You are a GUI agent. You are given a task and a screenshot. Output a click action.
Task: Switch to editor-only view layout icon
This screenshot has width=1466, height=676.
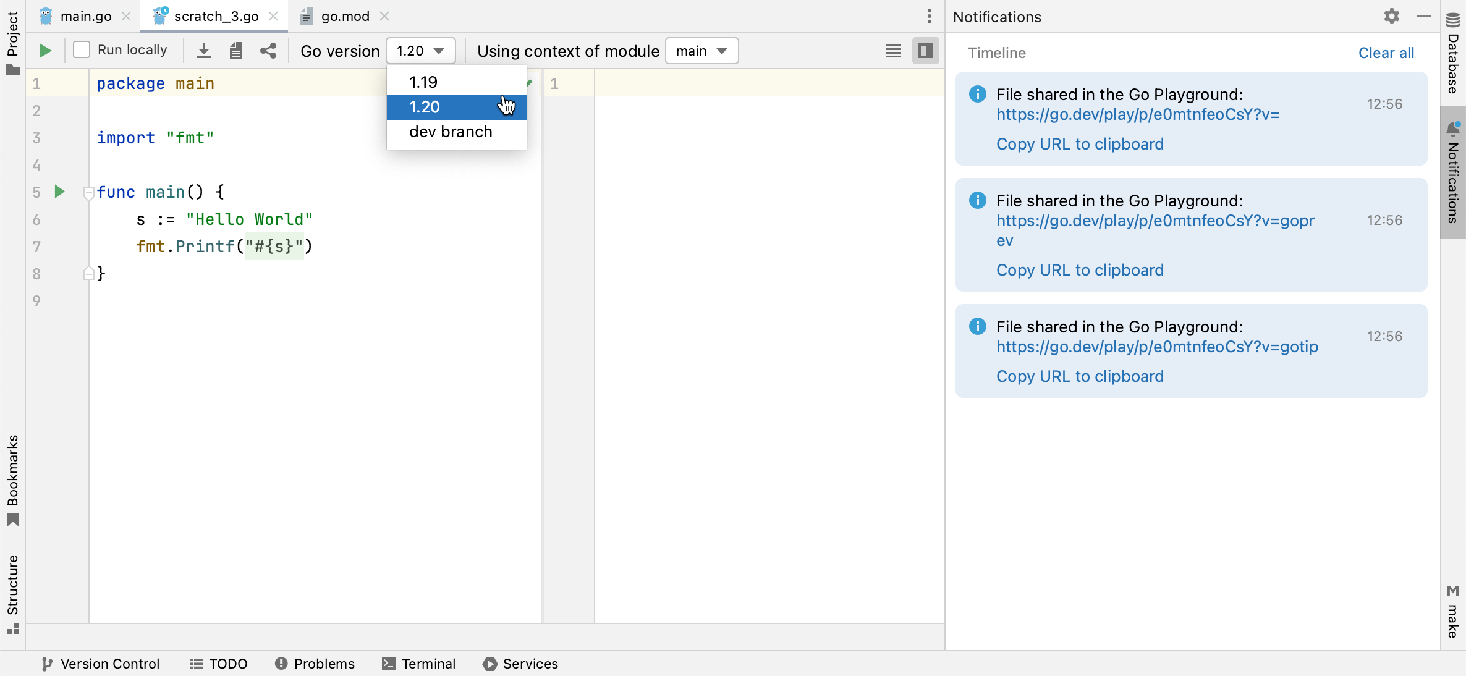(x=893, y=51)
